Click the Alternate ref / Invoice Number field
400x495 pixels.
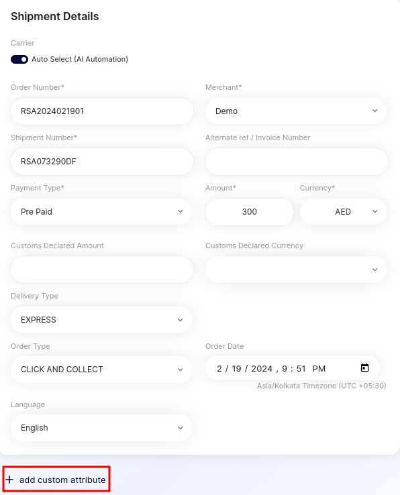[297, 162]
